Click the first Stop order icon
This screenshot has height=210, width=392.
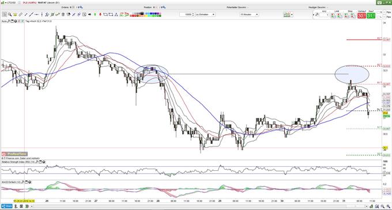346,15
